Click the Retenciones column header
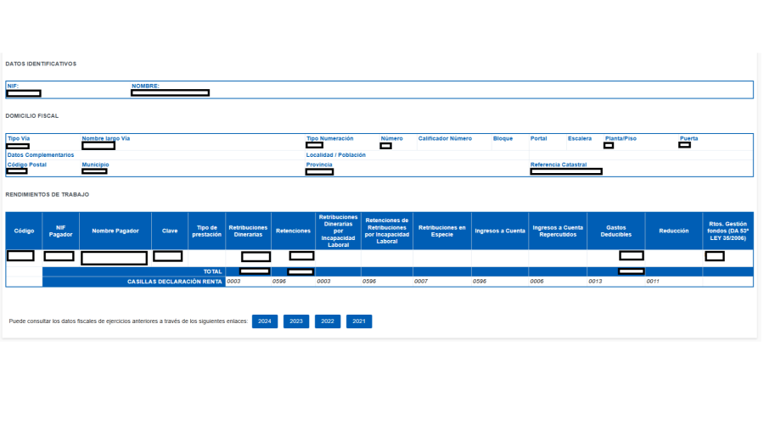The image size is (764, 430). click(293, 231)
